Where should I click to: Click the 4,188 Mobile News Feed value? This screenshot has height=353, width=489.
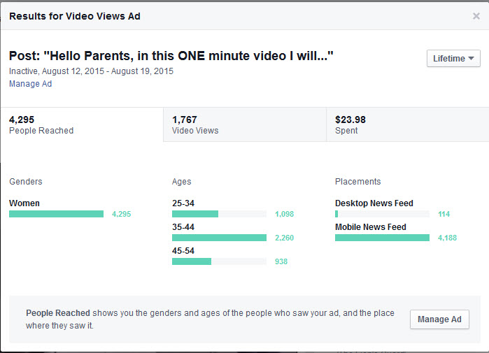[447, 238]
